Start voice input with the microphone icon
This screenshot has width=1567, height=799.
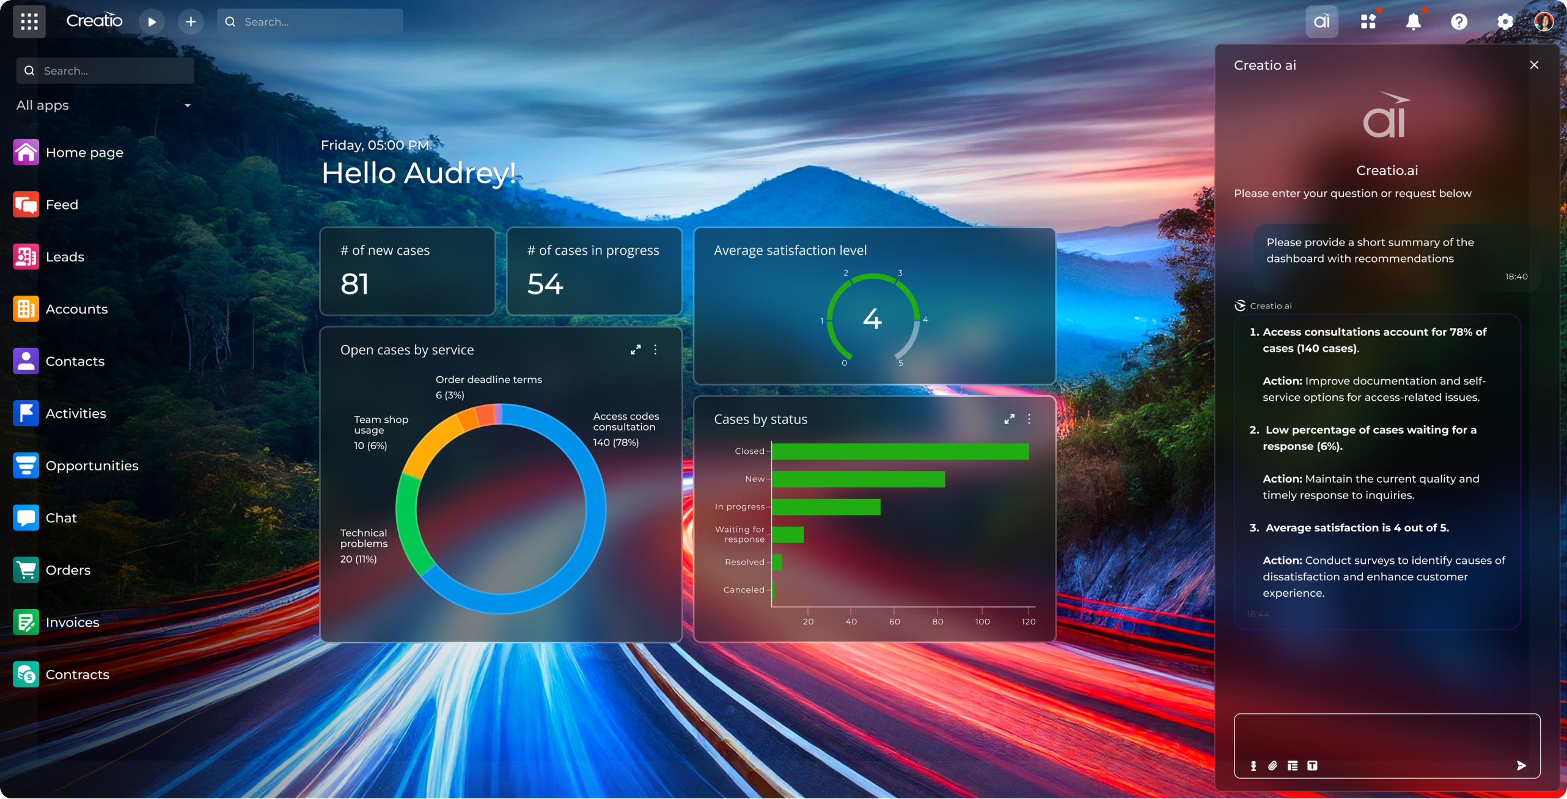coord(1253,765)
